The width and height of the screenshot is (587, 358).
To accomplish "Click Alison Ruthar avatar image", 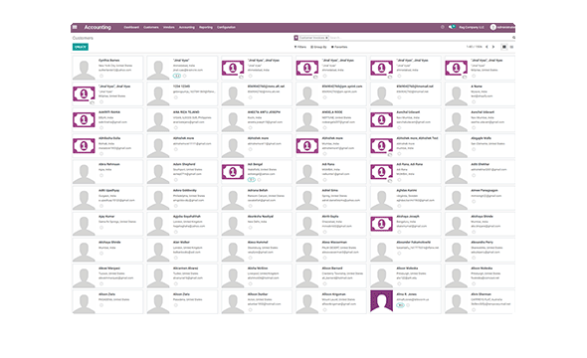I will coord(233,302).
